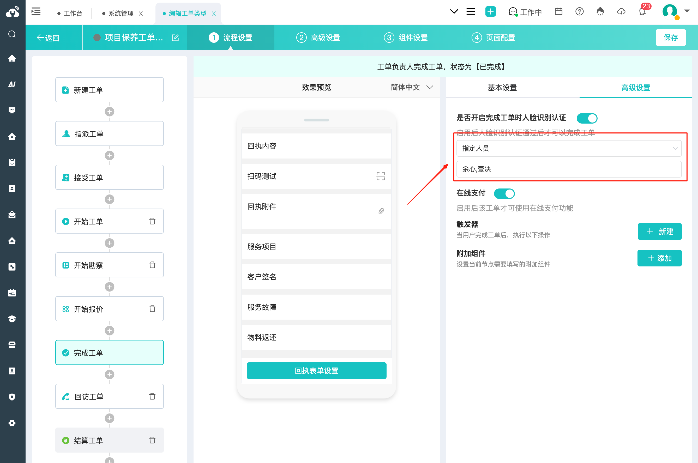Click green plus icon in top toolbar
Viewport: 698px width, 463px height.
pos(490,12)
